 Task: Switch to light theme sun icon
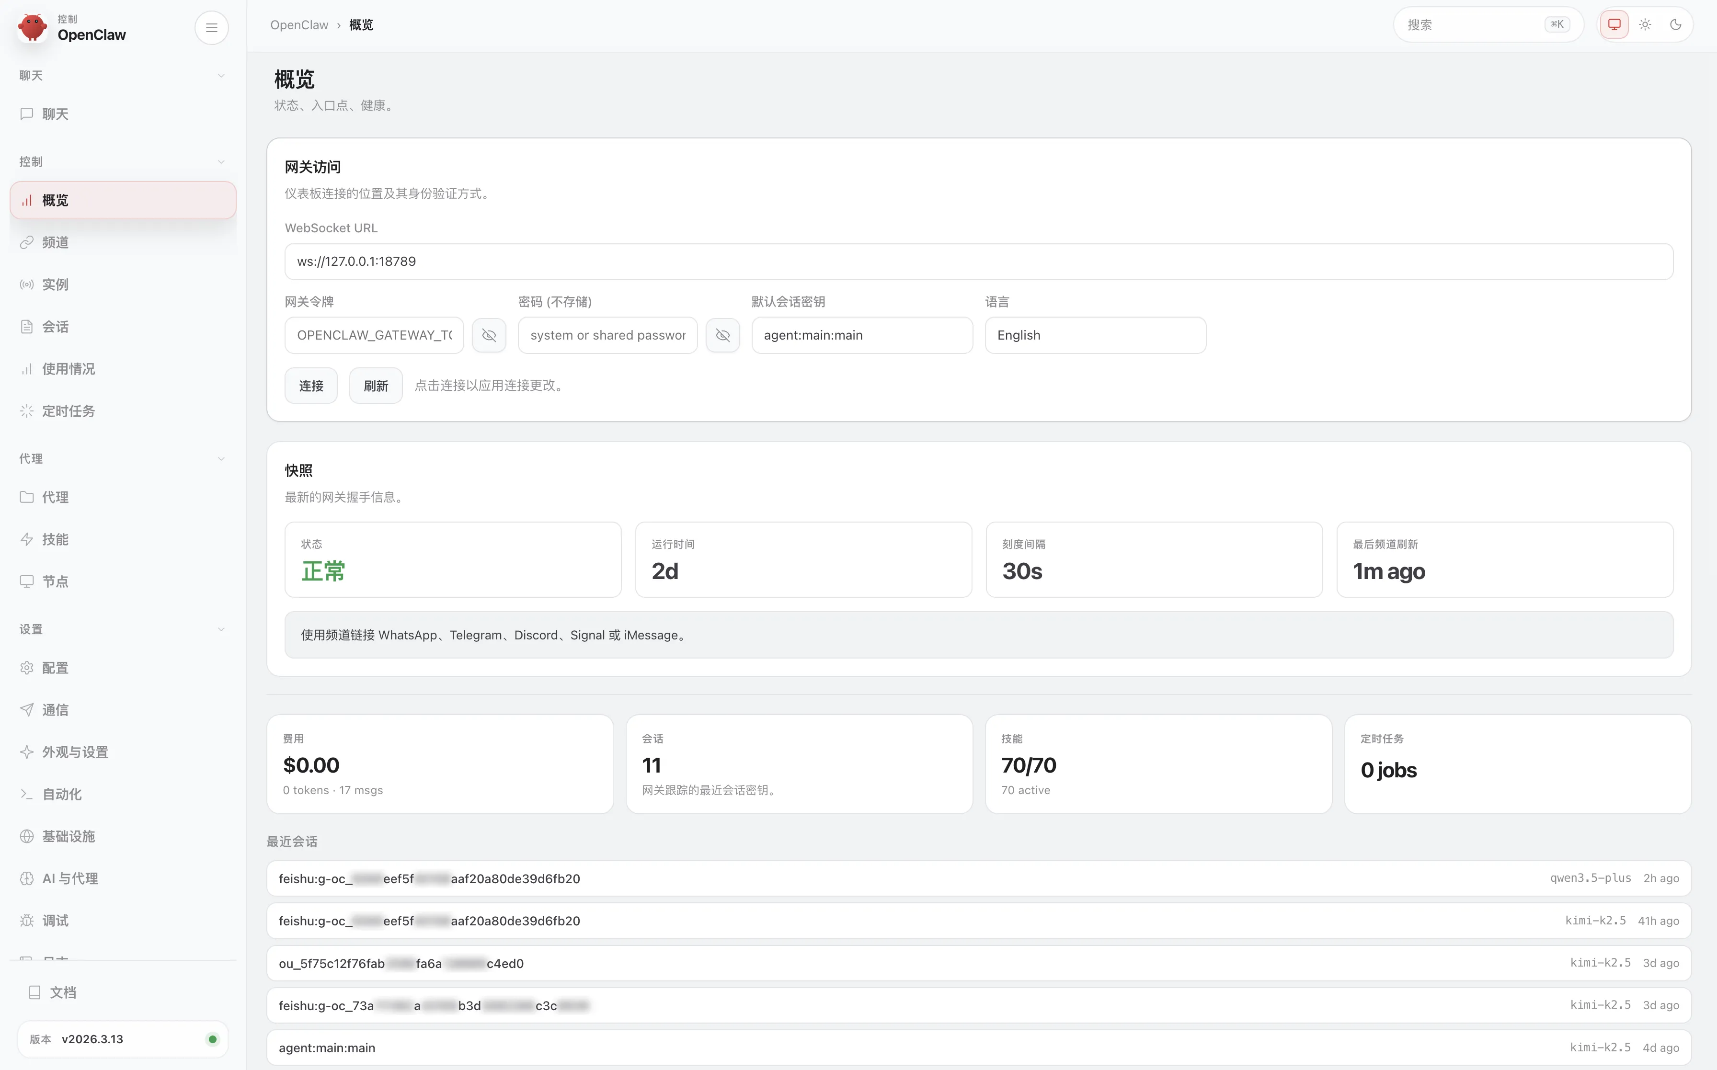[x=1645, y=25]
